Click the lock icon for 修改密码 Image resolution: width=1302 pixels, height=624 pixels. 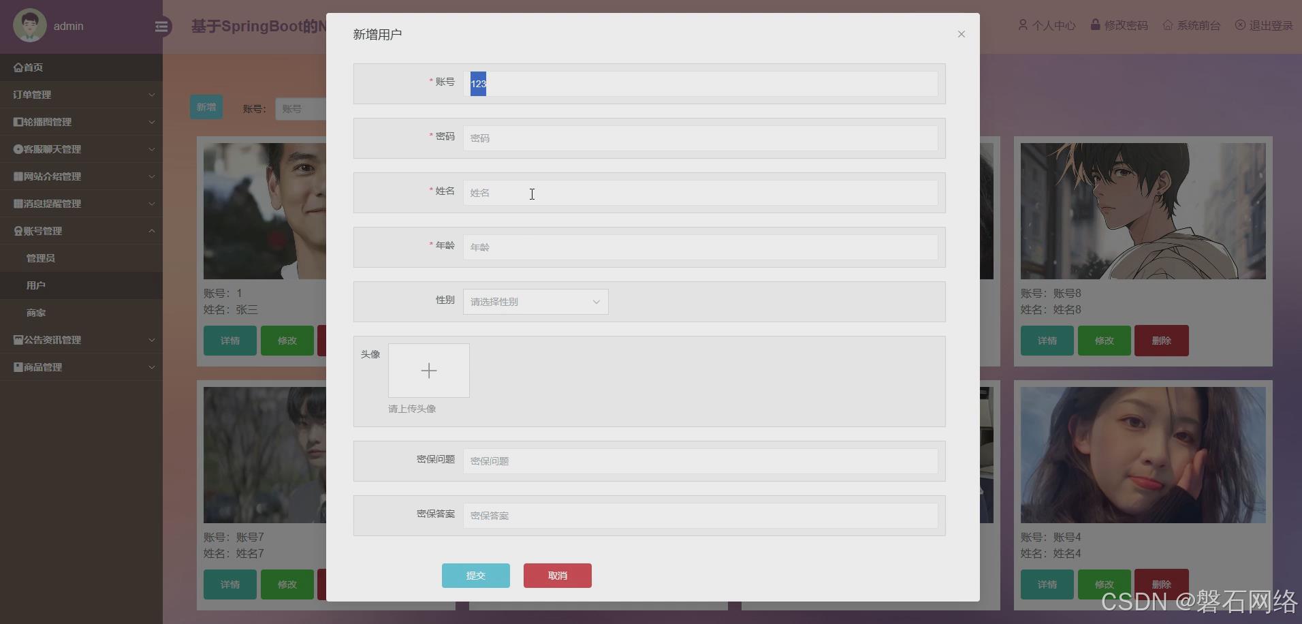[x=1094, y=25]
